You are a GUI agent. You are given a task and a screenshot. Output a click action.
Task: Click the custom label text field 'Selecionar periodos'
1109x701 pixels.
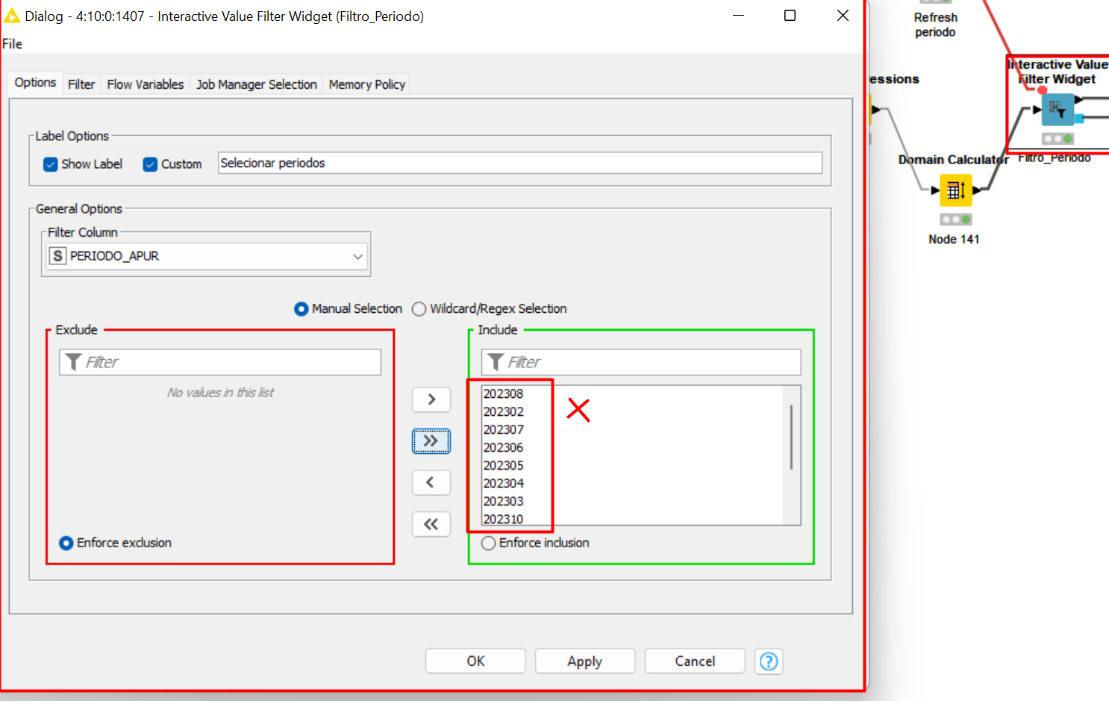[520, 163]
